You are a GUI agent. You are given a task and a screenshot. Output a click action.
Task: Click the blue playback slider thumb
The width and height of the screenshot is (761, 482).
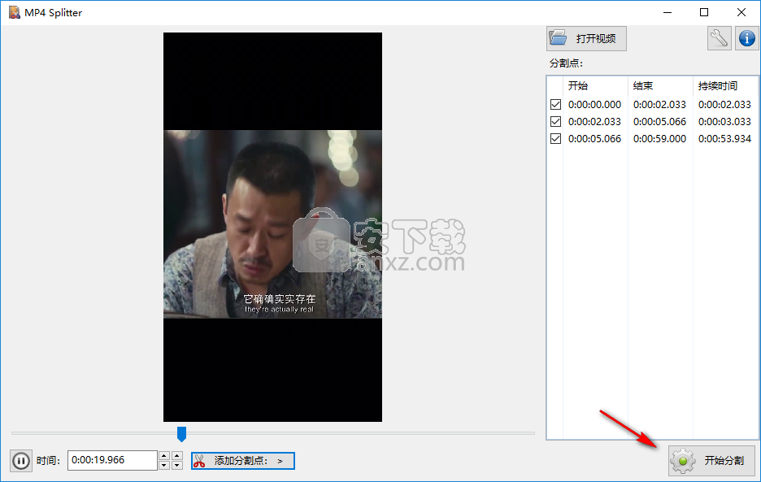point(181,434)
